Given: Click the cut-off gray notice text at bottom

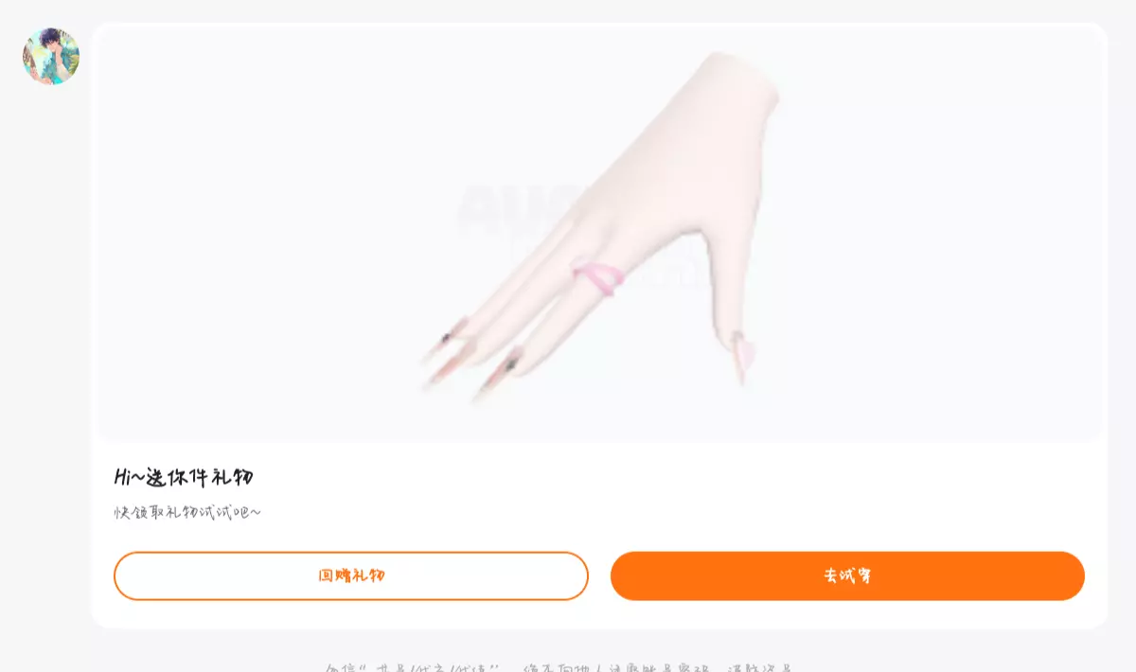Looking at the screenshot, I should tap(559, 667).
